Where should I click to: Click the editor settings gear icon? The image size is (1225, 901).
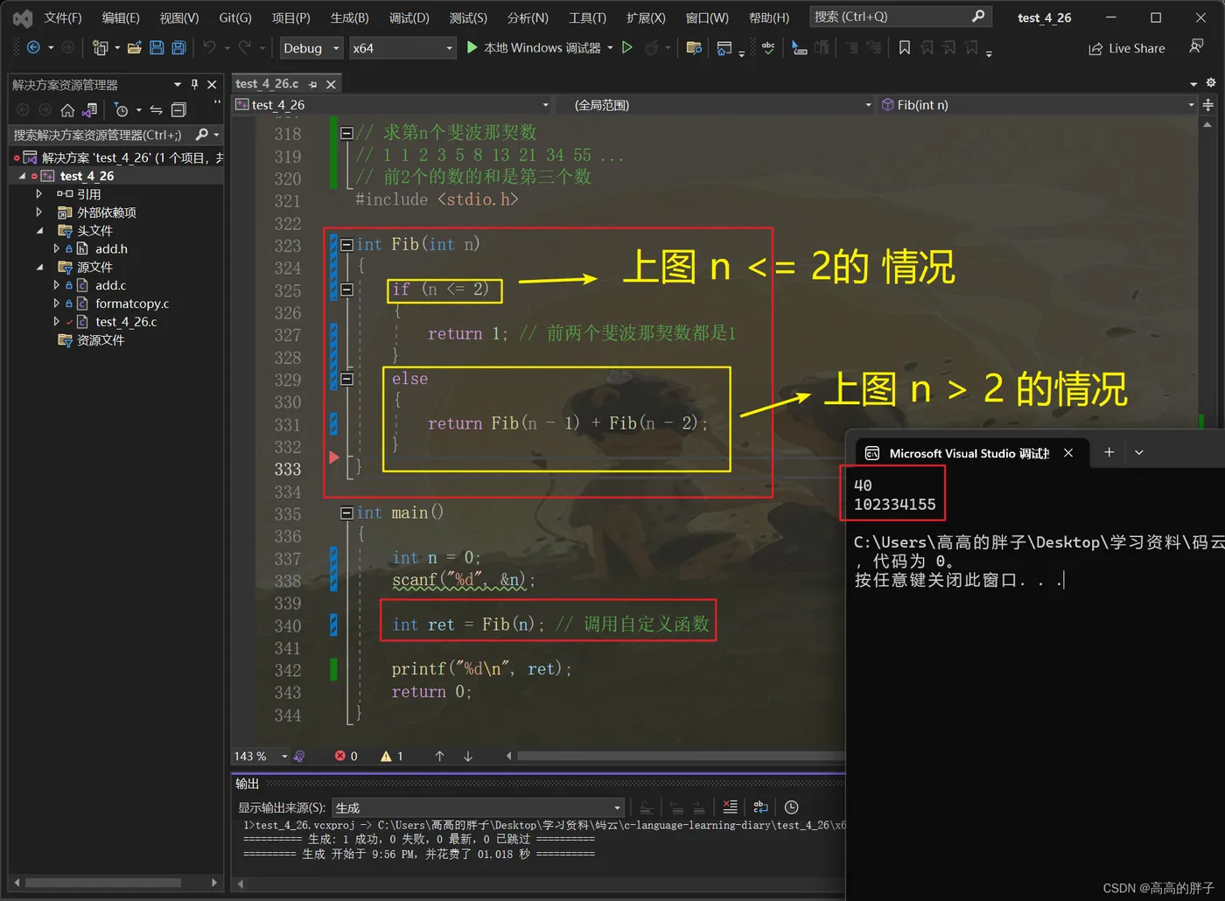(x=1211, y=83)
